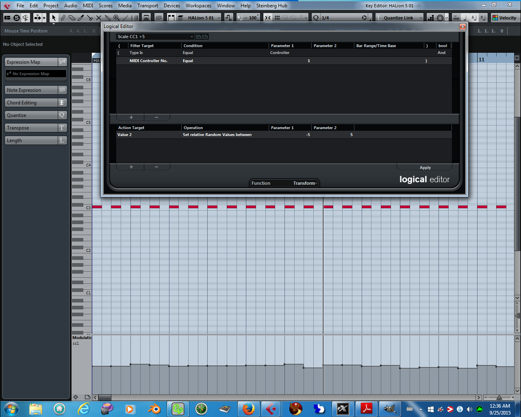Toggle Solo Editor button

pos(17,18)
